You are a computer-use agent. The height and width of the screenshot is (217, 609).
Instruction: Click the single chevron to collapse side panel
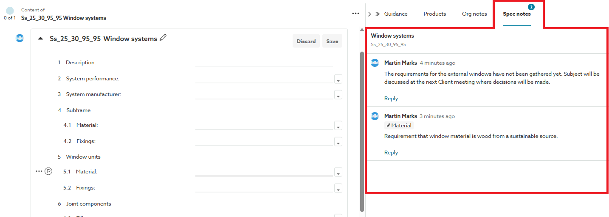pos(369,14)
